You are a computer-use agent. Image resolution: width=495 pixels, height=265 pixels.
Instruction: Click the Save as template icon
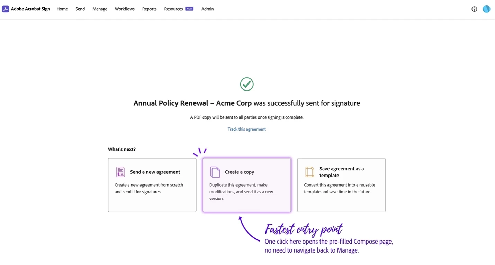click(309, 172)
